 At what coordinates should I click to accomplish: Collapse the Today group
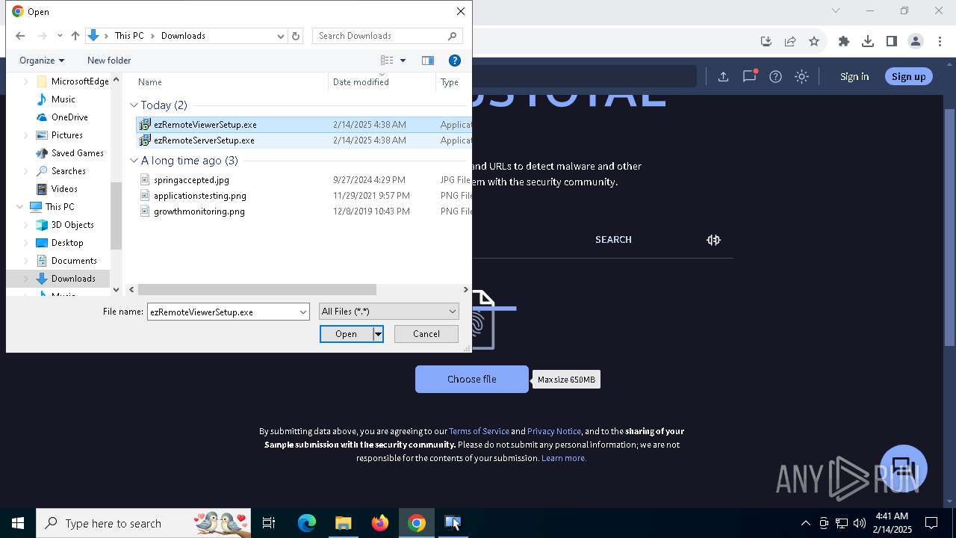[x=134, y=105]
